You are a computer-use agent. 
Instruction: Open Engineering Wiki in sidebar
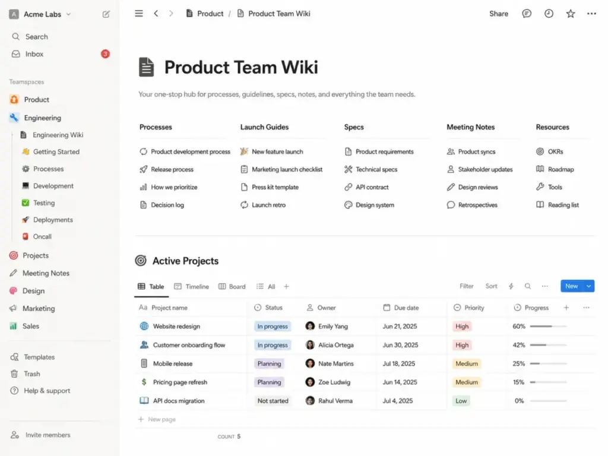[x=58, y=135]
